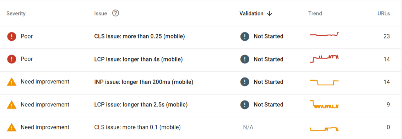
Task: Open CLS issue: more than 0.25 (mobile)
Action: point(140,36)
